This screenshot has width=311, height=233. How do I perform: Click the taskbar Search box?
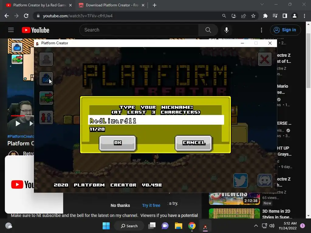point(129,226)
